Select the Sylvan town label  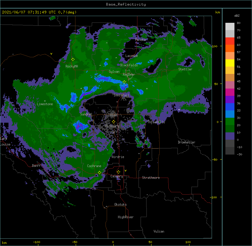point(114,72)
